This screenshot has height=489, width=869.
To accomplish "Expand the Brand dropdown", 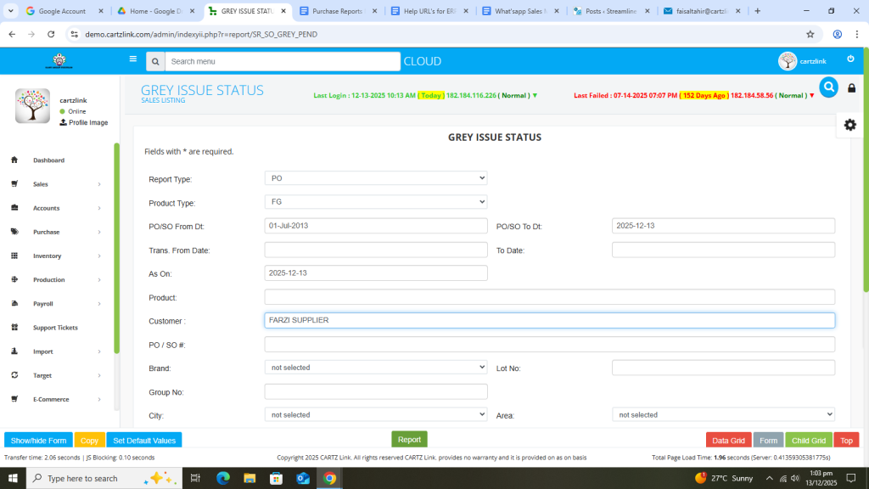I will pos(376,368).
